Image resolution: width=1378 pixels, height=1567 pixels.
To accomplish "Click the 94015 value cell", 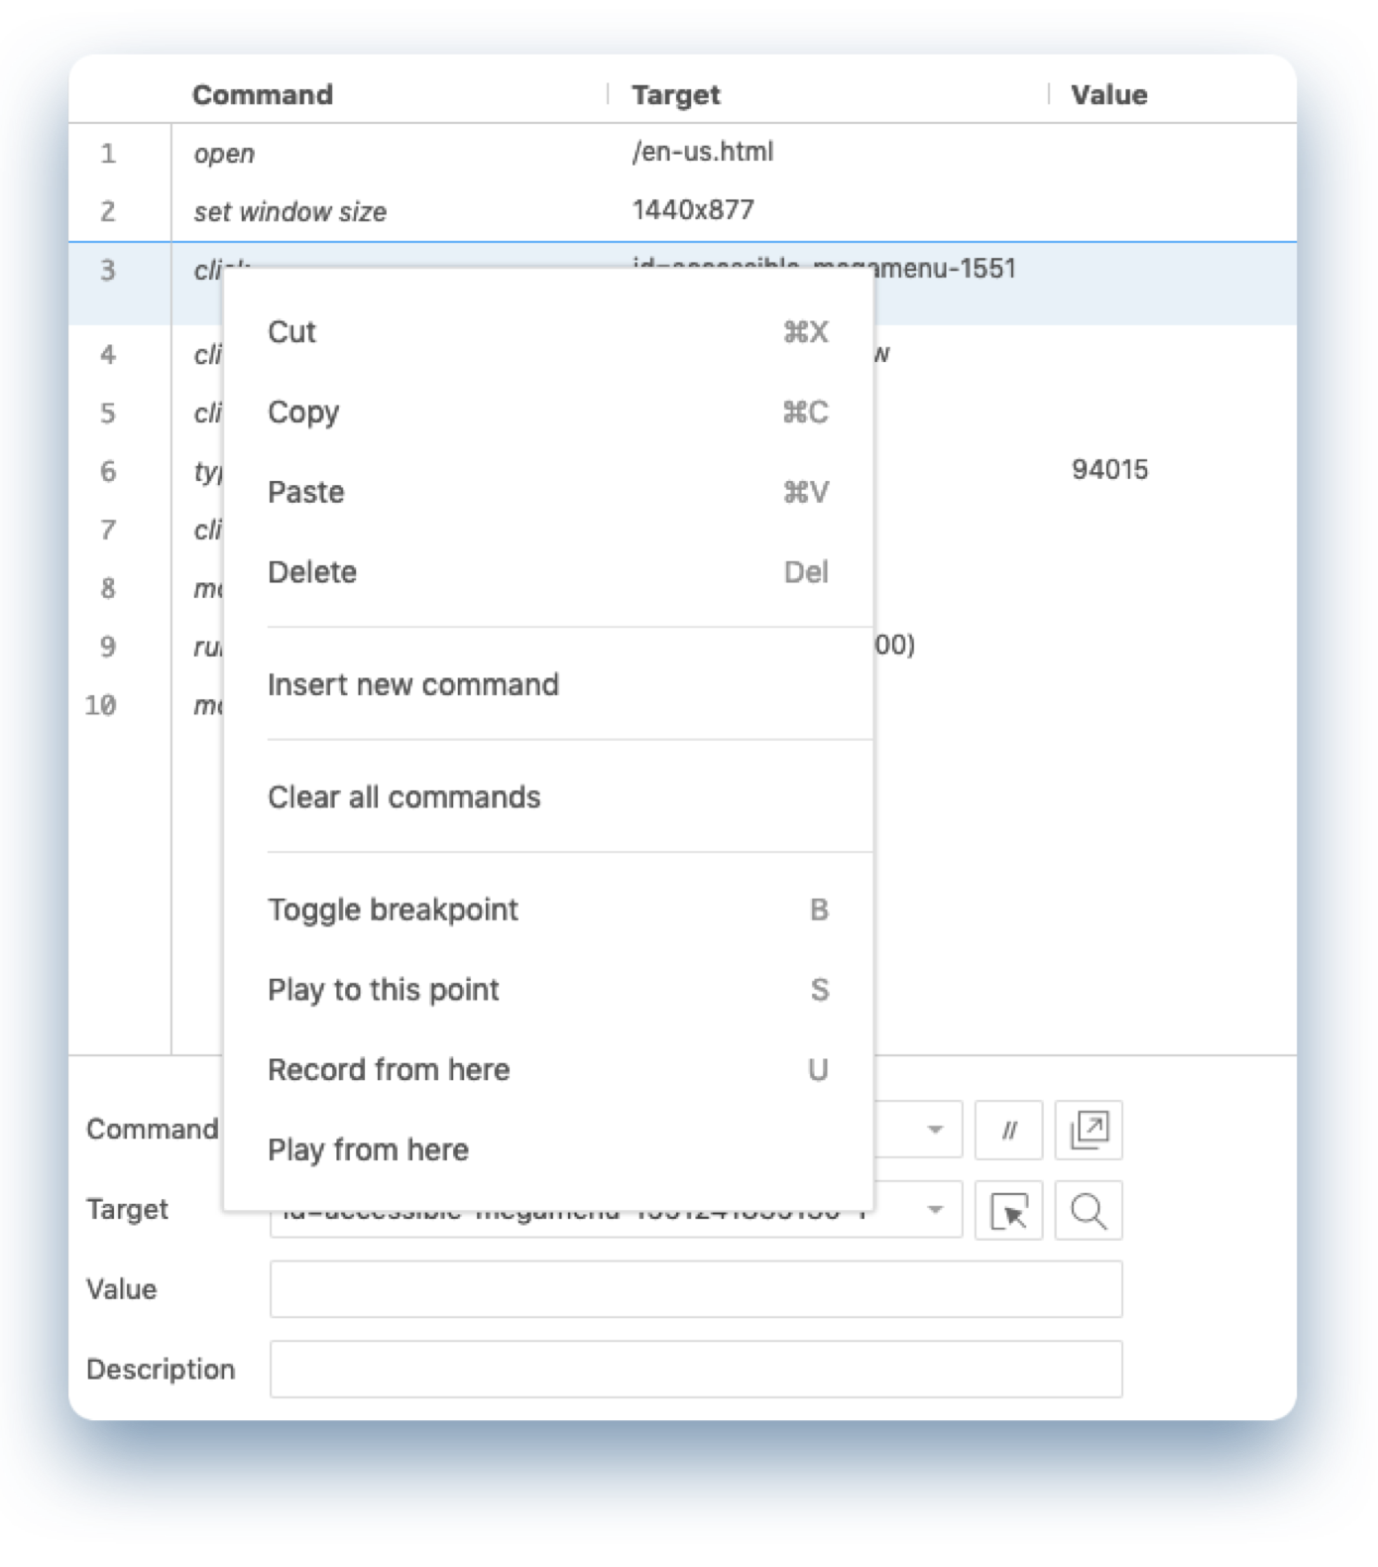I will (x=1109, y=469).
